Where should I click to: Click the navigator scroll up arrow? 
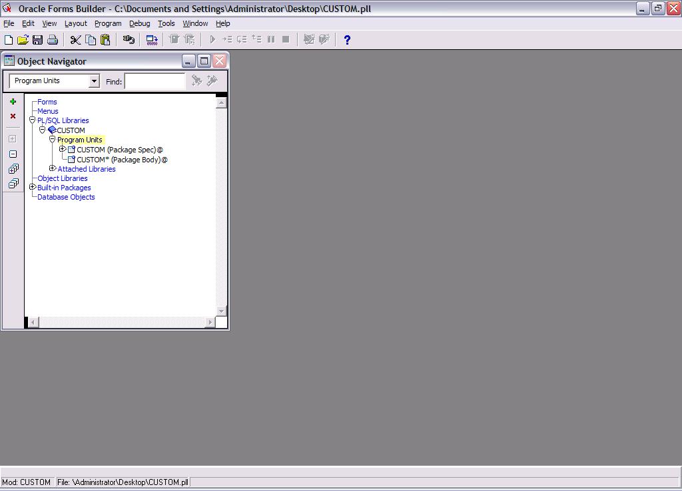point(221,103)
